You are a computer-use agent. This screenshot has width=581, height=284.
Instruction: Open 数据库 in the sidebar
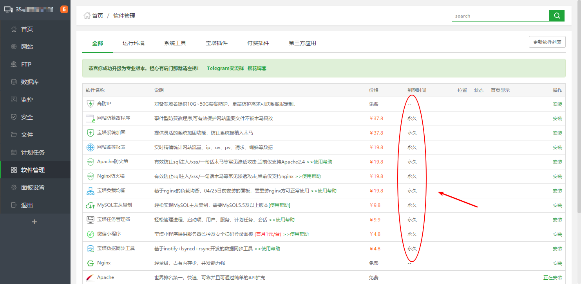click(x=30, y=82)
